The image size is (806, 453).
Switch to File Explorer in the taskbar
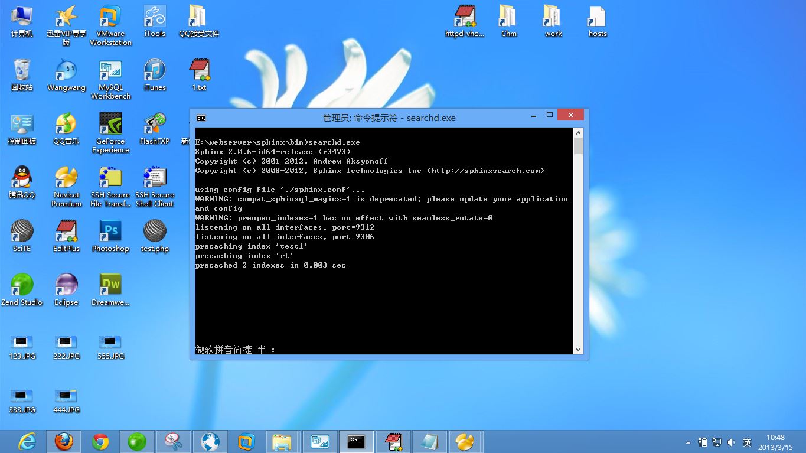tap(282, 441)
